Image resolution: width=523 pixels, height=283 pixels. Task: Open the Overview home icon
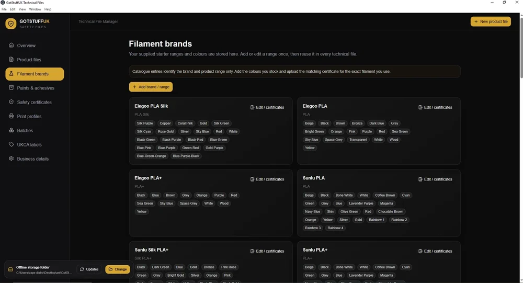(x=12, y=45)
